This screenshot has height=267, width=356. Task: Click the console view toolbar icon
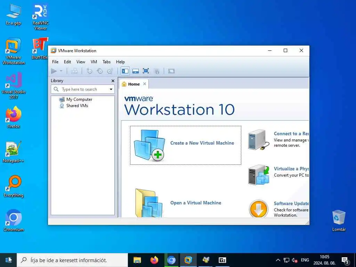171,71
